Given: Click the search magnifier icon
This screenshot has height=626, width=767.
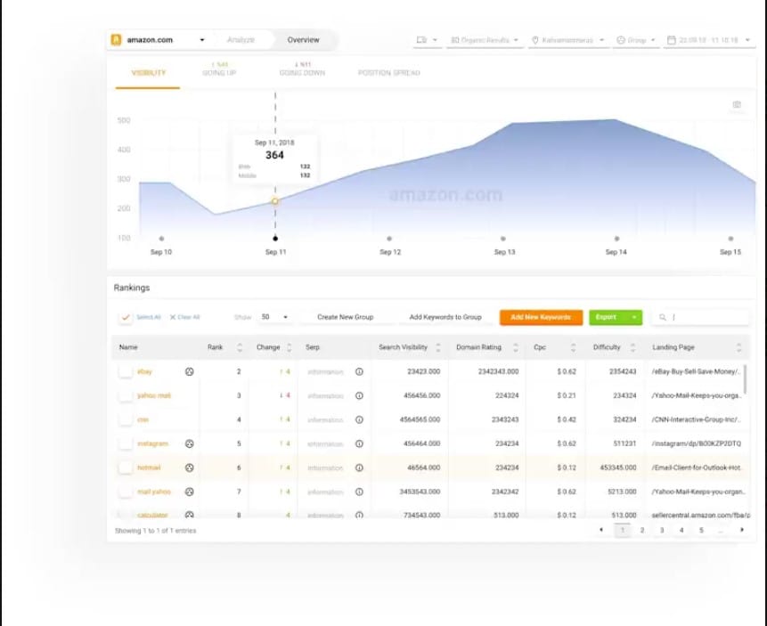Looking at the screenshot, I should click(662, 317).
